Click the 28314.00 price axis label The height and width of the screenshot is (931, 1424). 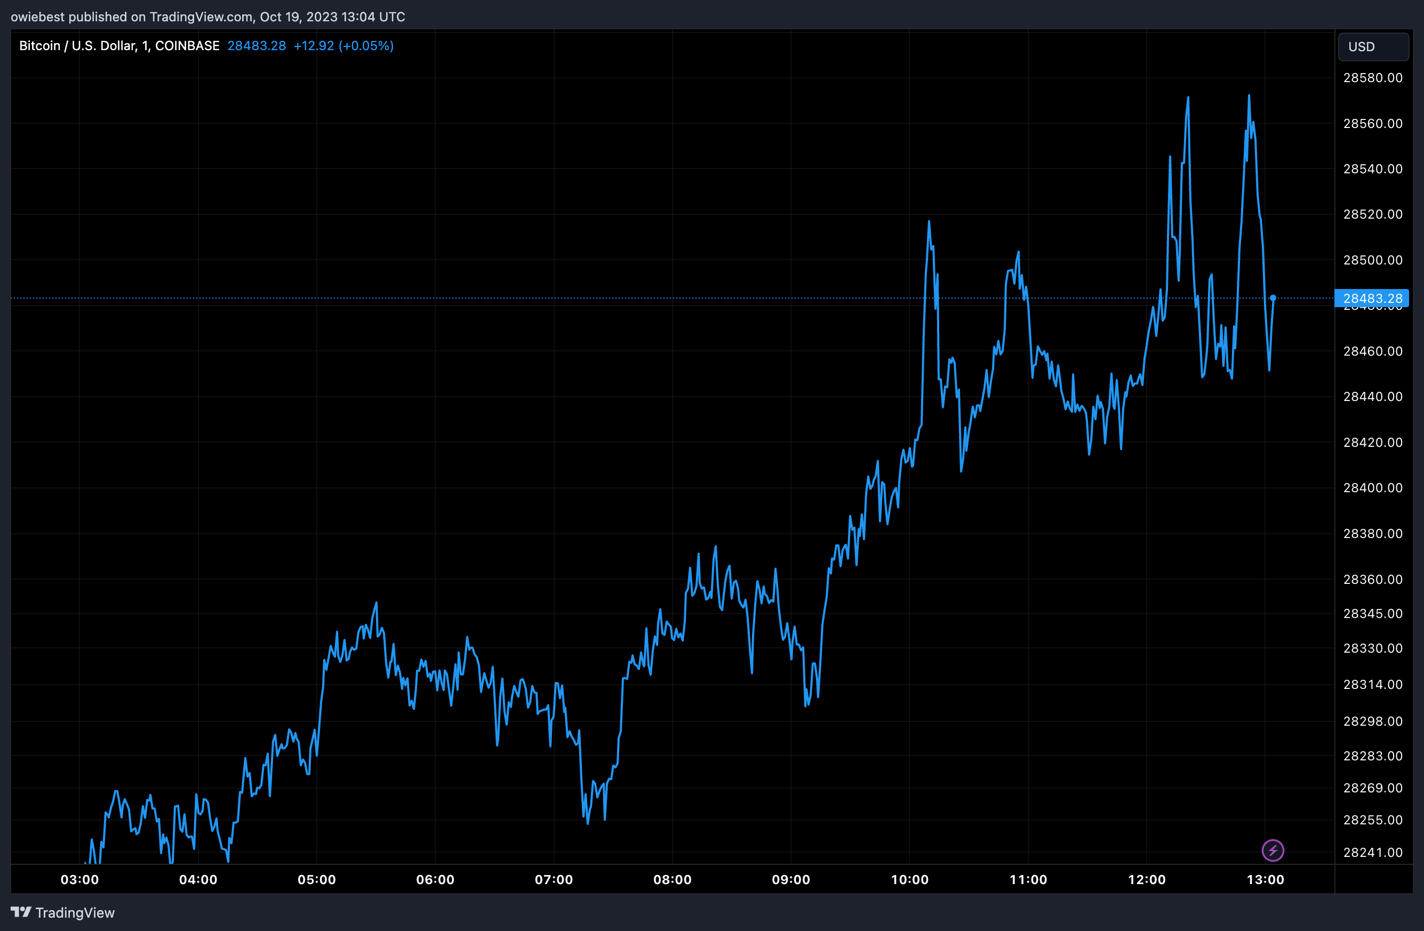pyautogui.click(x=1373, y=685)
